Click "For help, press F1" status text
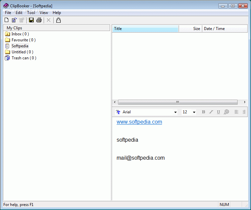 (18, 205)
